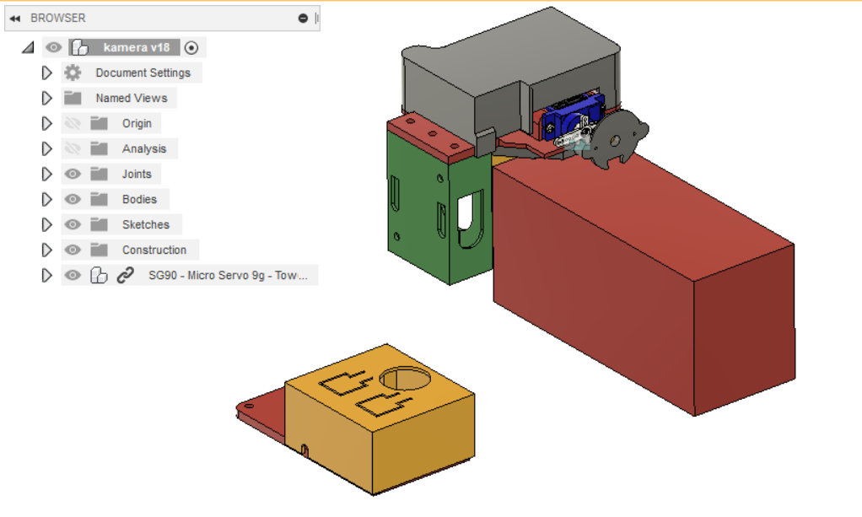Toggle visibility of kamera v18

coord(53,47)
